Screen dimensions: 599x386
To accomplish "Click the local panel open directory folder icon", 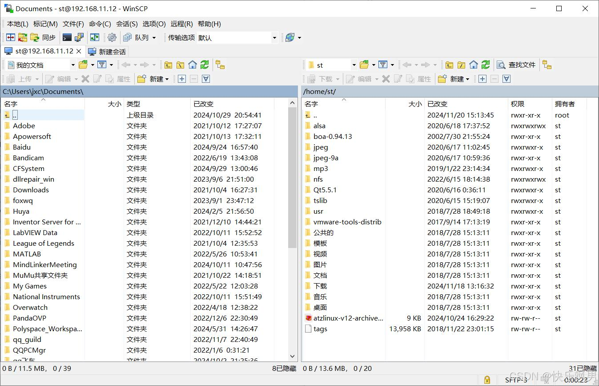I will pos(83,65).
